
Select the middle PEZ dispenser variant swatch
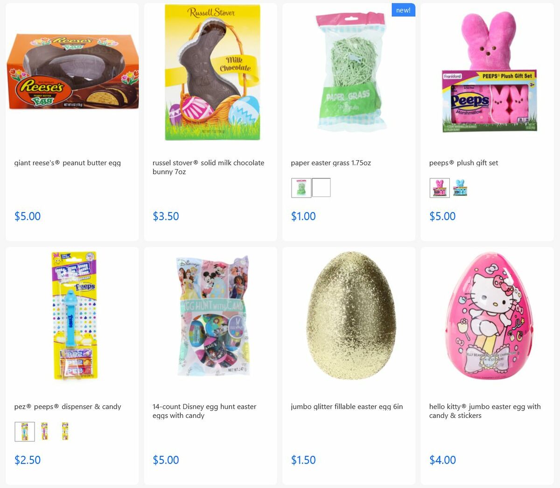(x=44, y=431)
